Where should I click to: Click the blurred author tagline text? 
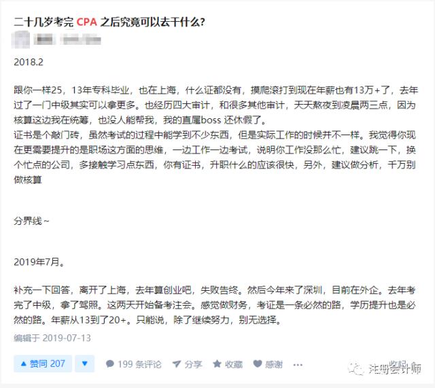click(x=81, y=39)
